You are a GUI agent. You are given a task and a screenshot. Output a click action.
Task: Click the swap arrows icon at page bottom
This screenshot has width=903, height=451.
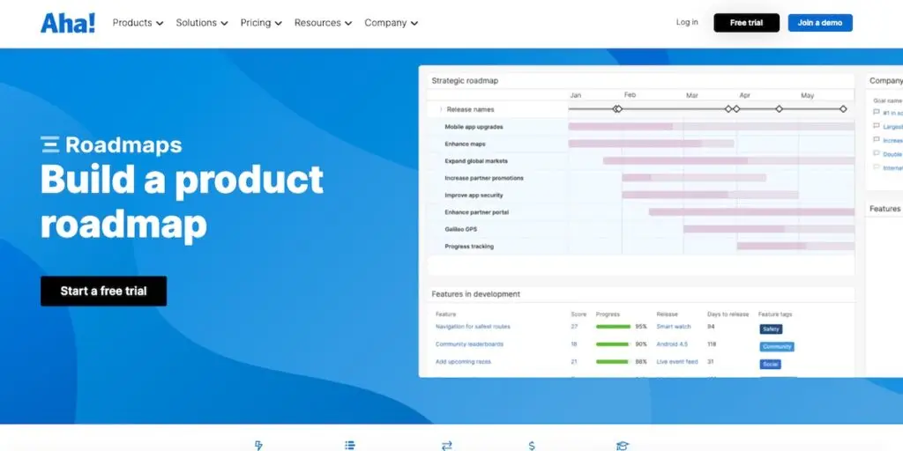[x=446, y=446]
